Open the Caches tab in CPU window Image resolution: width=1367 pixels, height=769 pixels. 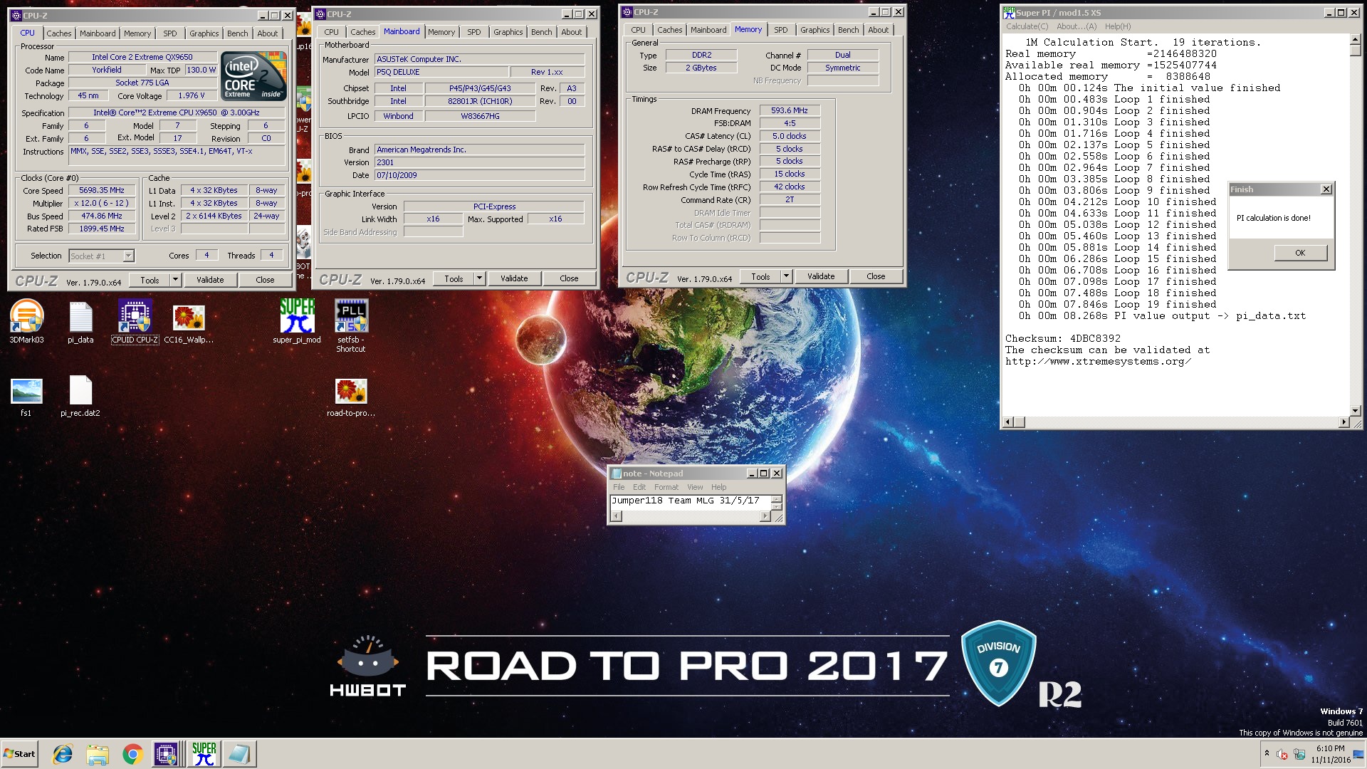click(59, 33)
